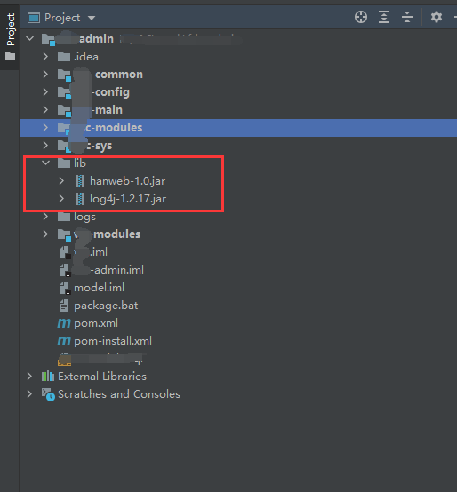The height and width of the screenshot is (492, 457).
Task: Click the model.iml file icon
Action: (64, 288)
